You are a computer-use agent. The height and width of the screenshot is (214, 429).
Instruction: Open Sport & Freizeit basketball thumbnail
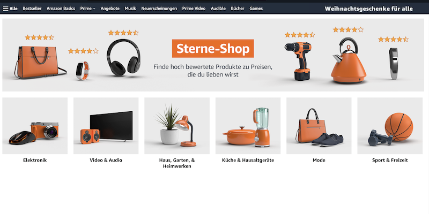tap(390, 126)
